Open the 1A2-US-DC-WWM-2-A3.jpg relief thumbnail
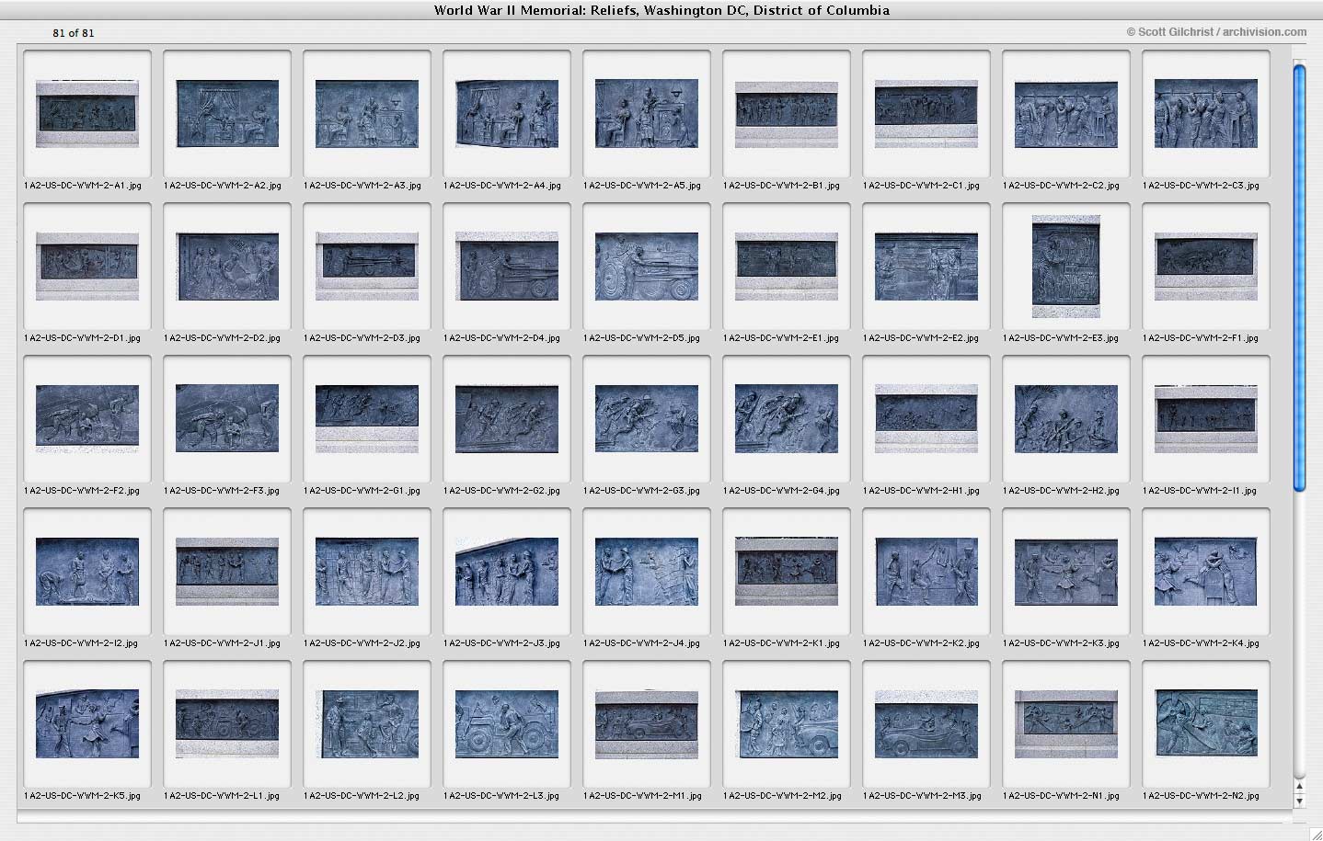 tap(367, 114)
